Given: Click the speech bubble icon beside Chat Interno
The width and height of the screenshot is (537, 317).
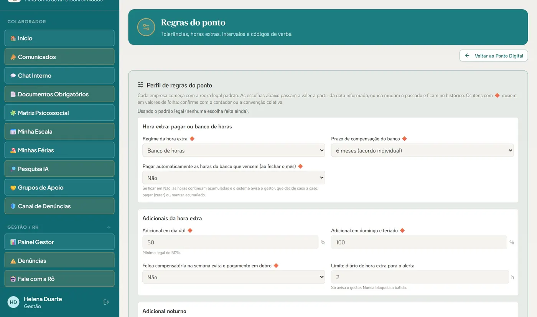Looking at the screenshot, I should (13, 76).
